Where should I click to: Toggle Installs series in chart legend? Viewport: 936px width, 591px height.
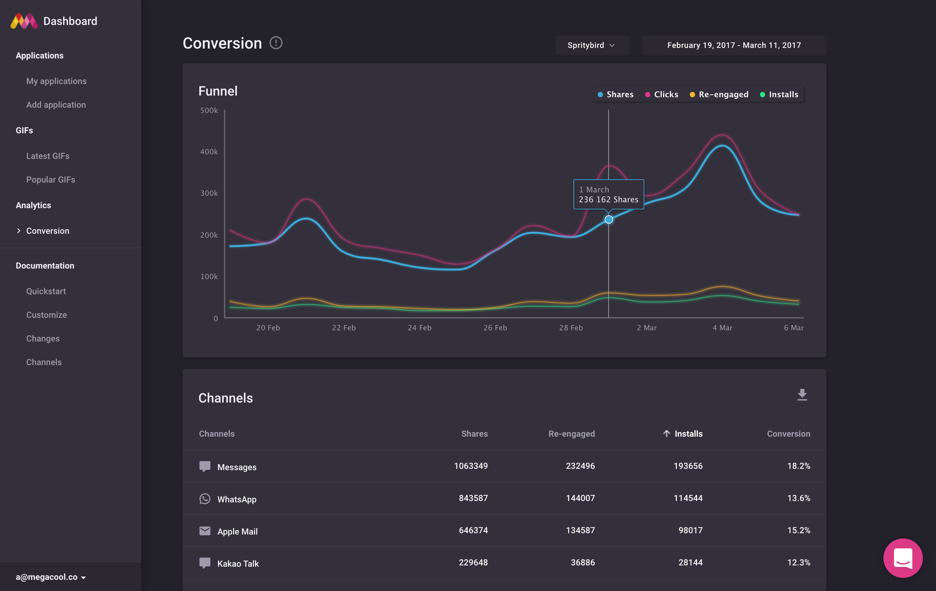[779, 95]
